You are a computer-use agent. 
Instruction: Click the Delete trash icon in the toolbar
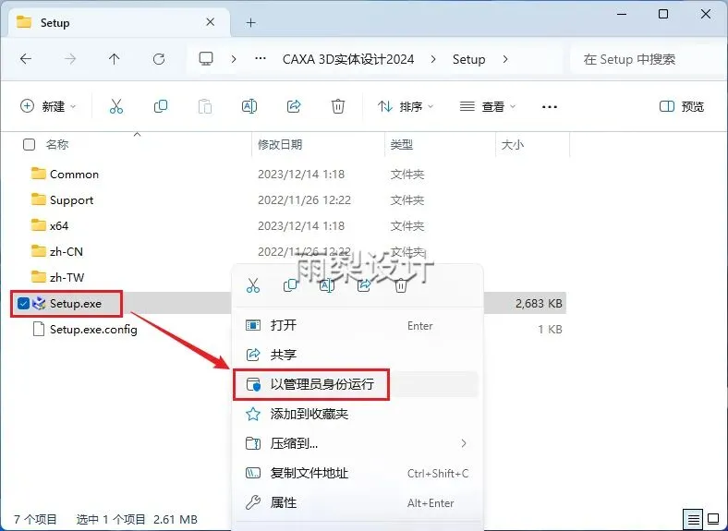click(x=338, y=106)
